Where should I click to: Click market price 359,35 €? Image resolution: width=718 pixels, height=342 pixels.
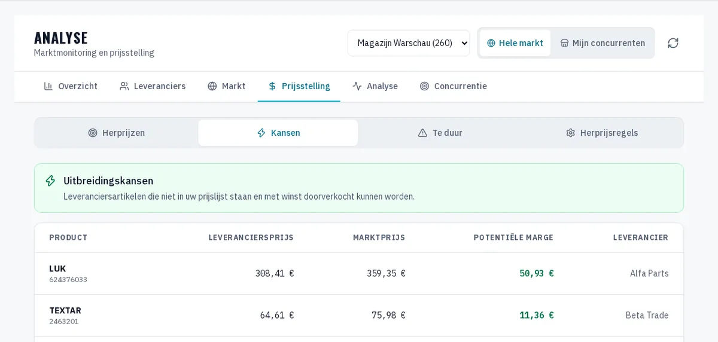[386, 273]
